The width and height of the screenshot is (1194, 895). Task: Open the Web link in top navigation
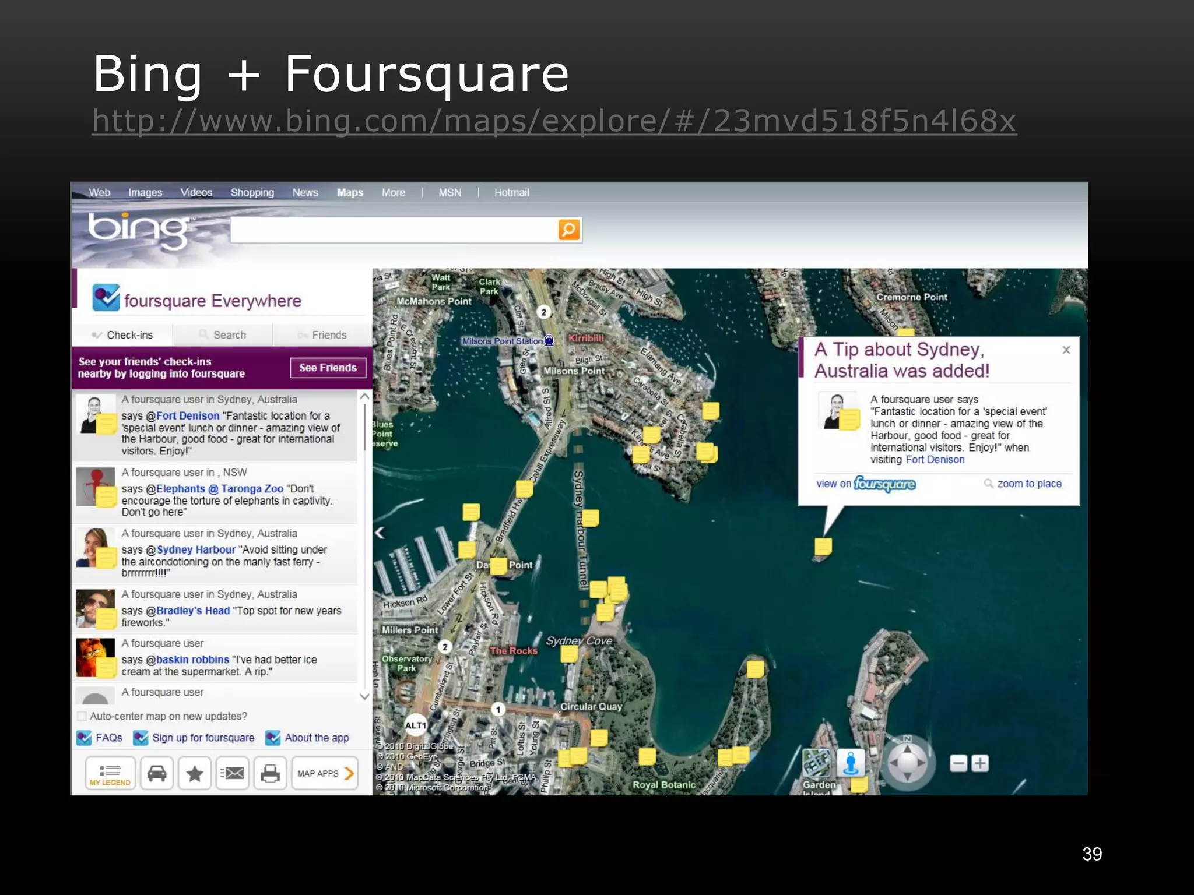pos(99,192)
